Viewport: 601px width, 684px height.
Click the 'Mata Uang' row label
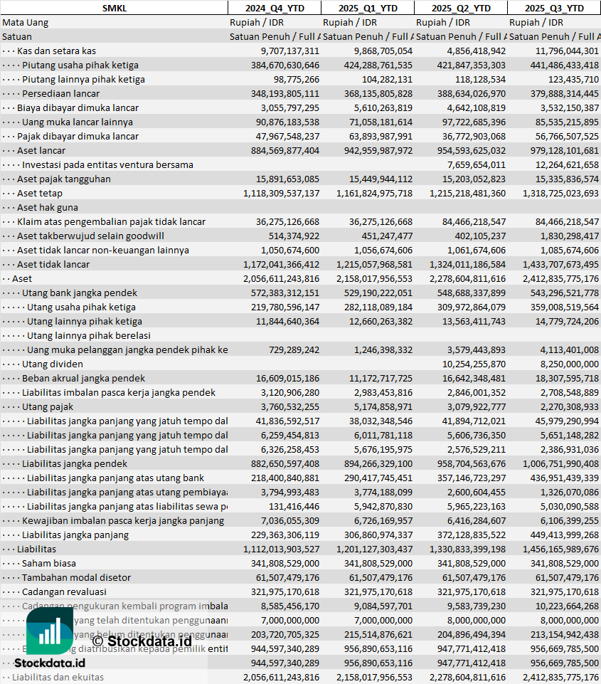pyautogui.click(x=26, y=22)
